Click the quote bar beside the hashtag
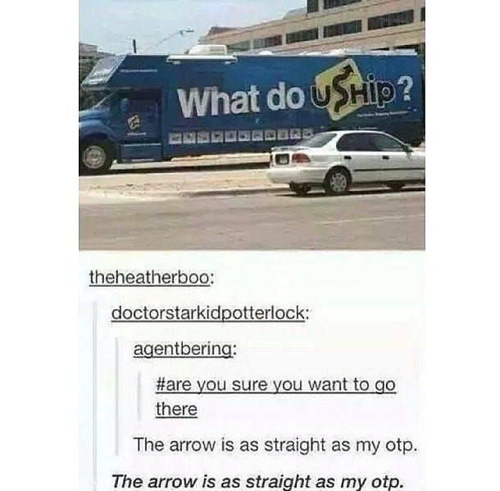This screenshot has width=500, height=491. (x=139, y=396)
